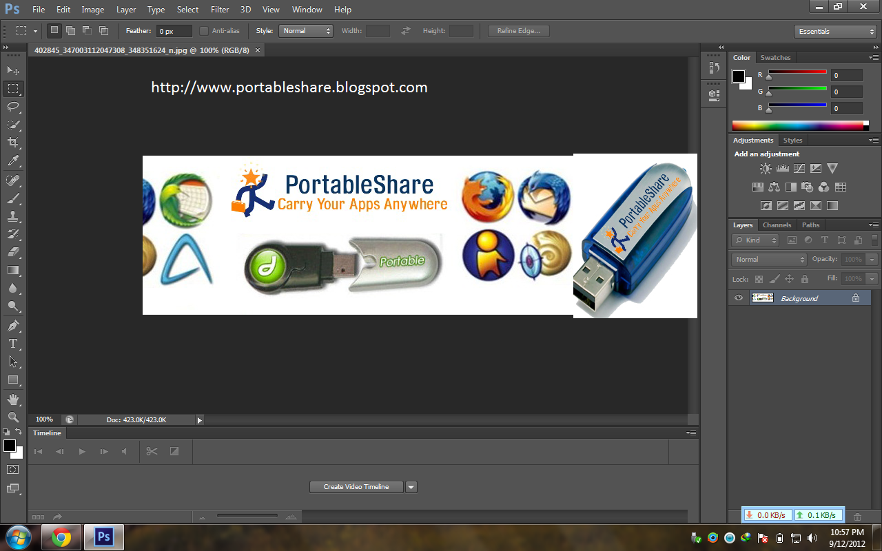This screenshot has width=882, height=551.
Task: Add a Levels adjustment
Action: [782, 168]
